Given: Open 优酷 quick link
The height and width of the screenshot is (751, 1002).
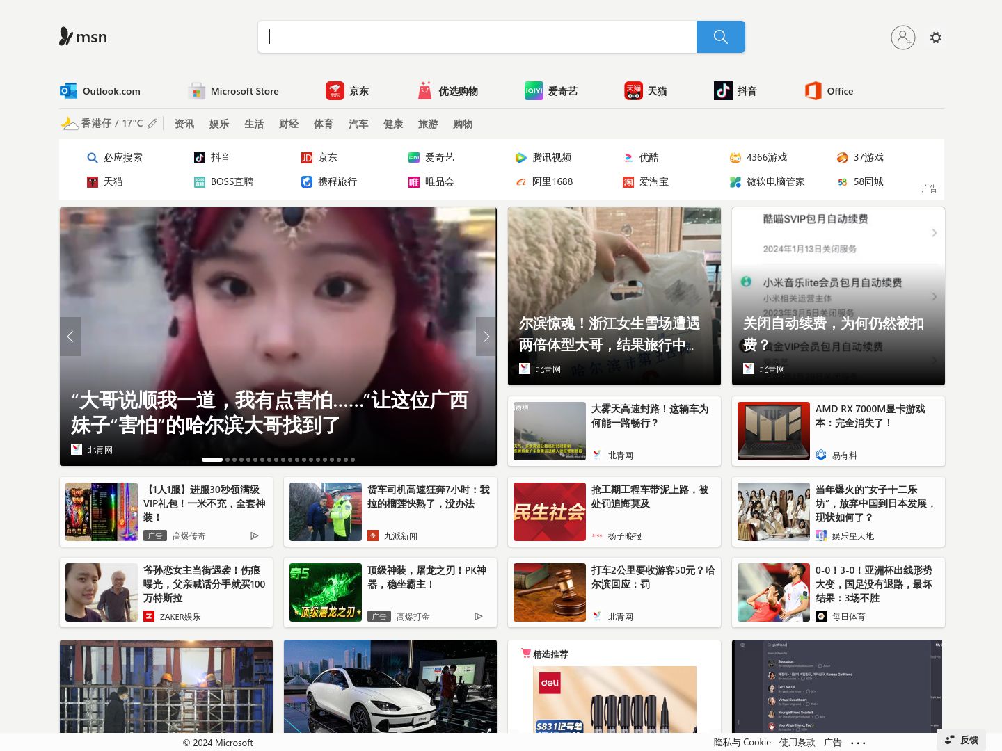Looking at the screenshot, I should click(x=641, y=158).
